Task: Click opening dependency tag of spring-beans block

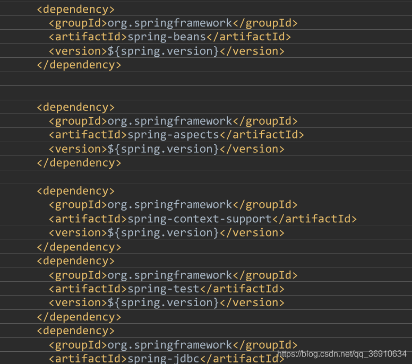Action: (76, 9)
